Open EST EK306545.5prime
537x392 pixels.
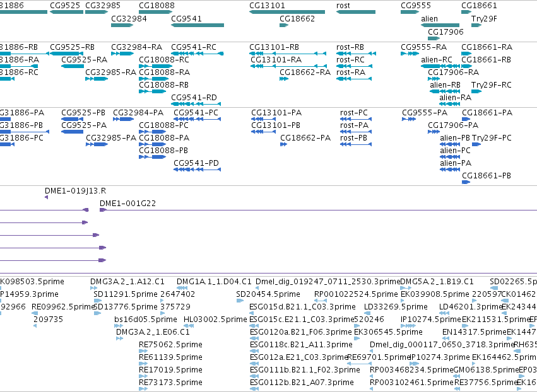[x=357, y=338]
